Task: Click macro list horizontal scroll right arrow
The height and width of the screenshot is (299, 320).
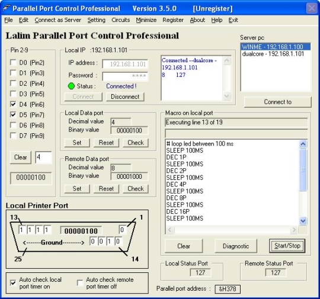Action: point(294,230)
